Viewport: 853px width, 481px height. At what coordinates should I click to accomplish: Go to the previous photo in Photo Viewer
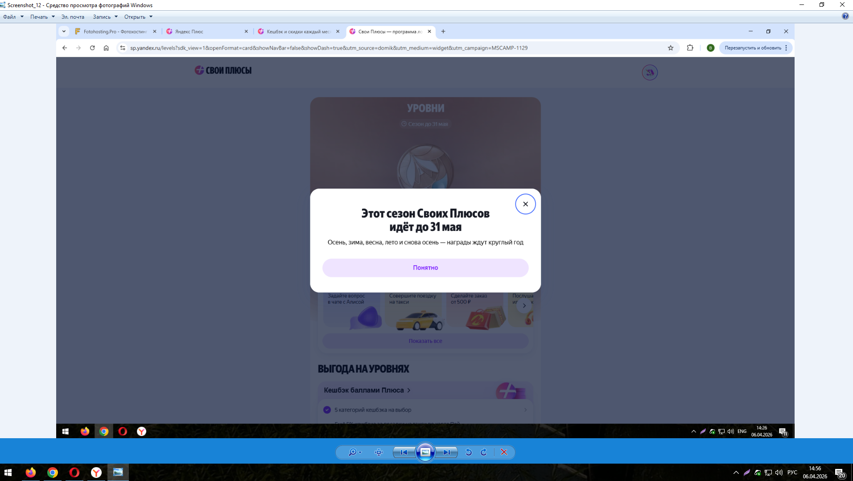pyautogui.click(x=404, y=452)
